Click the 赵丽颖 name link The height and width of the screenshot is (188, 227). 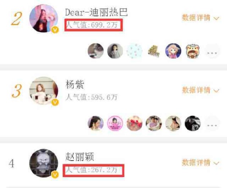pos(79,157)
